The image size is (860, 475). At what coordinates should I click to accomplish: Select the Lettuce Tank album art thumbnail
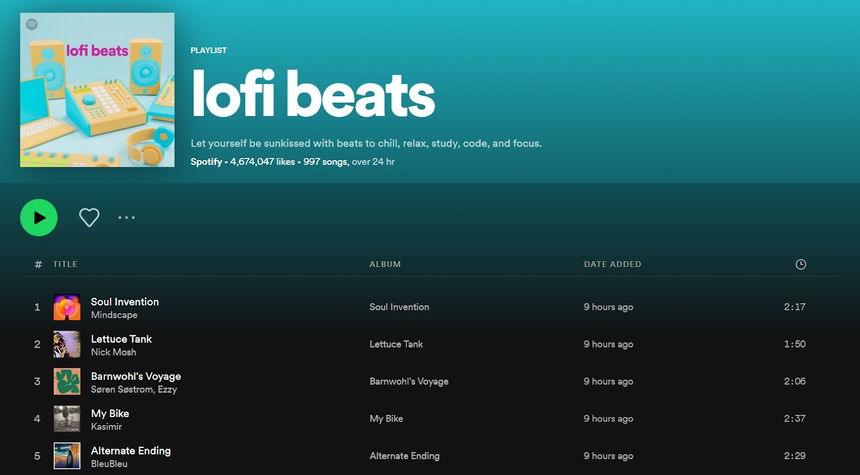pyautogui.click(x=67, y=344)
